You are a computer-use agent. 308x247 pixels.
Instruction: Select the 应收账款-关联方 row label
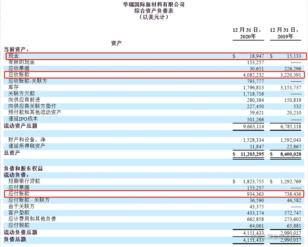(28, 81)
